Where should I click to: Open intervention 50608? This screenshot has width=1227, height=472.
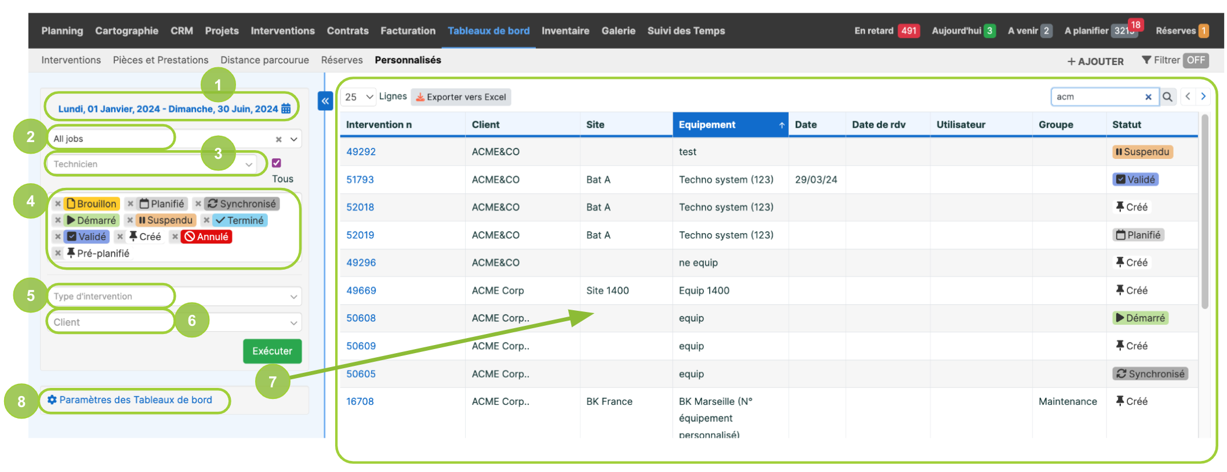click(361, 318)
